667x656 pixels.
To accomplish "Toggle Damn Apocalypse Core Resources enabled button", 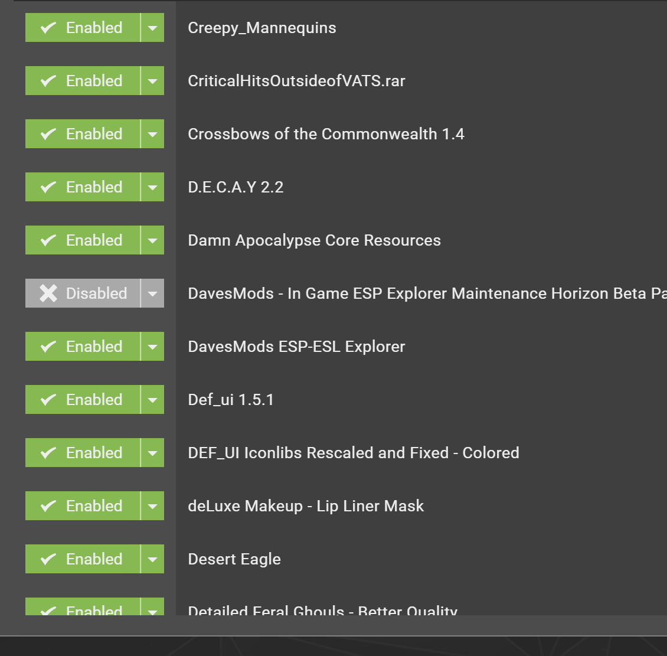I will [83, 240].
